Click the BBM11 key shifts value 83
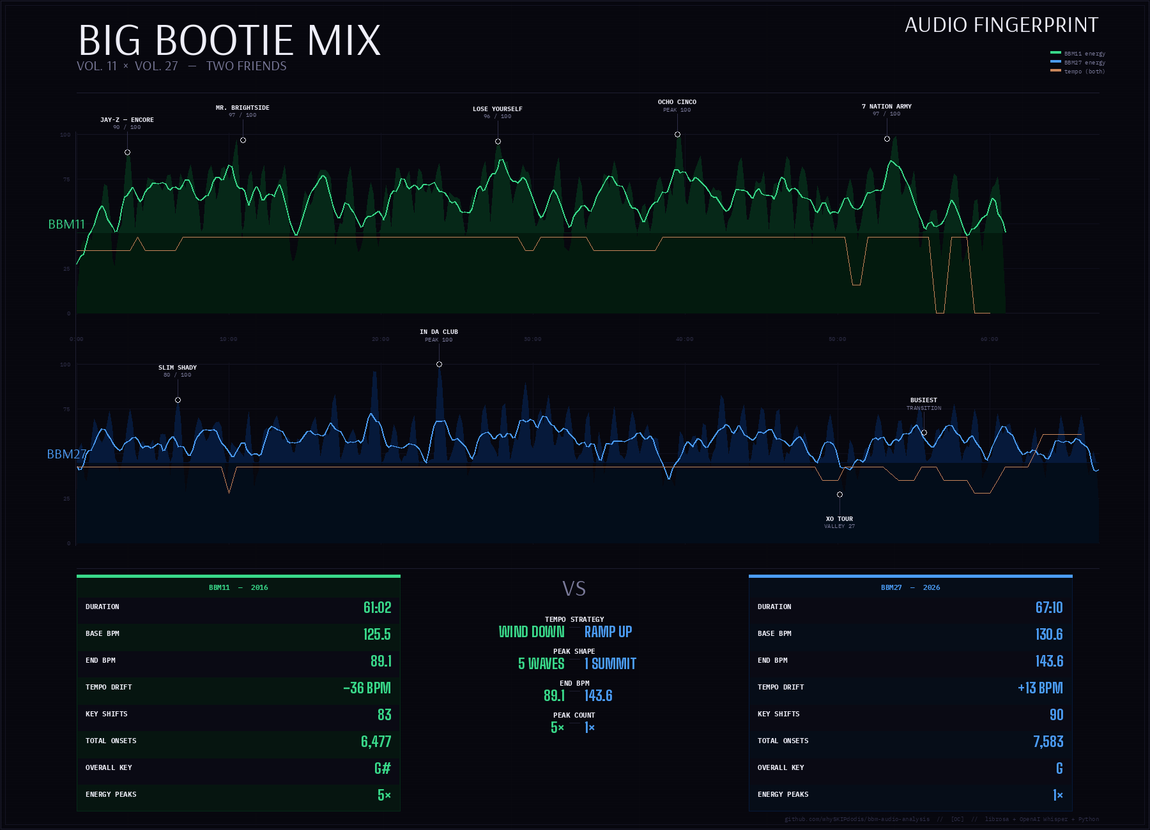 click(385, 714)
